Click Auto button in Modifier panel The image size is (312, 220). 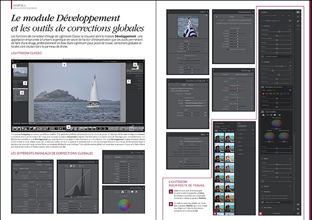(x=283, y=16)
